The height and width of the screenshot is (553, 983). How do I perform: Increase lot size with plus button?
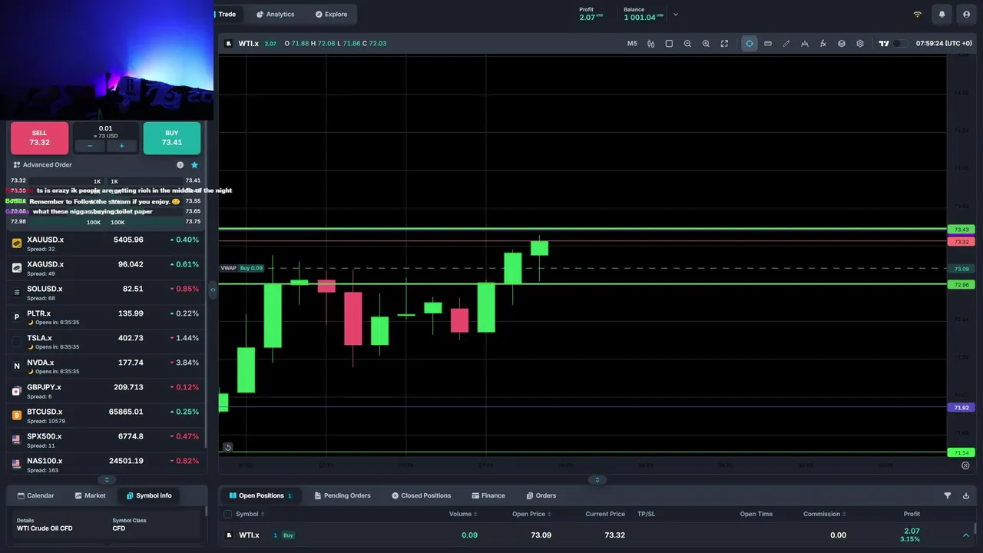[121, 146]
